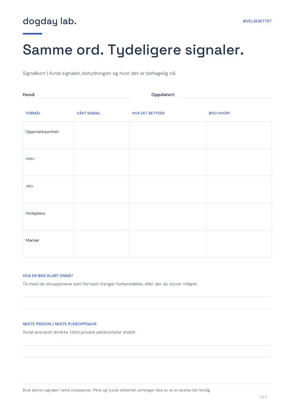Click the VÅRT SIGNAL column header

[x=88, y=113]
